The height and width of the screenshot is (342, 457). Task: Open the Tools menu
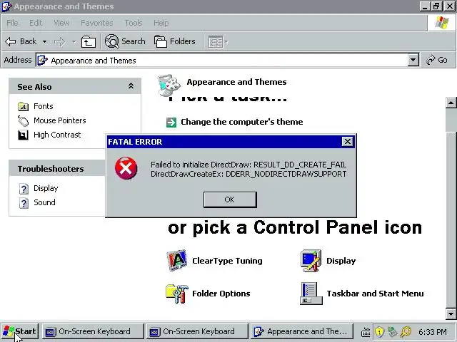pyautogui.click(x=134, y=23)
